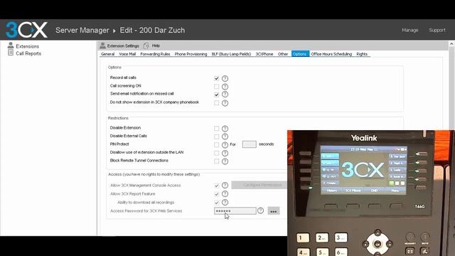The image size is (455, 256).
Task: Click the Configure Permissions button
Action: (259, 185)
